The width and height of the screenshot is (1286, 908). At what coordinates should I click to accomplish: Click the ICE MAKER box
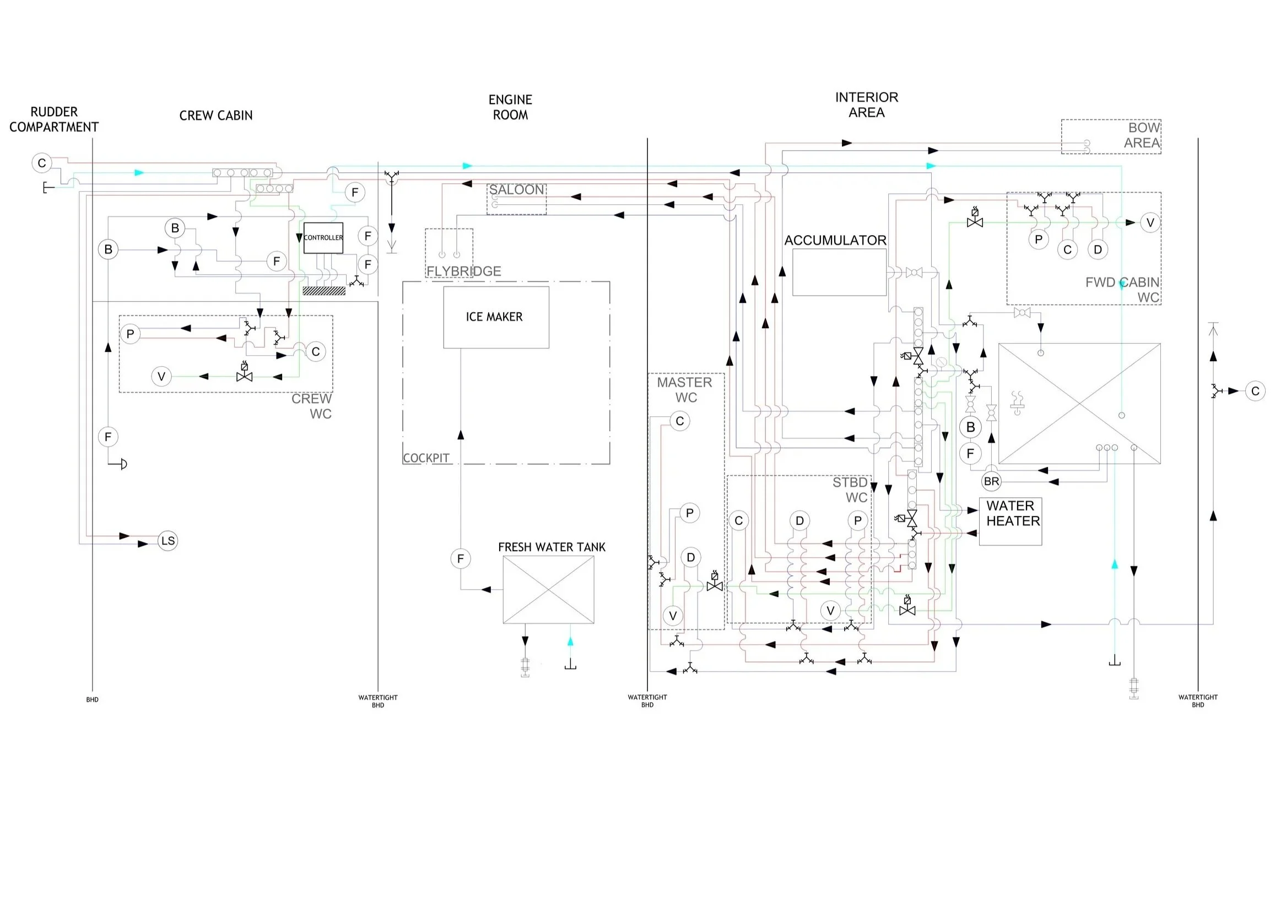(496, 317)
